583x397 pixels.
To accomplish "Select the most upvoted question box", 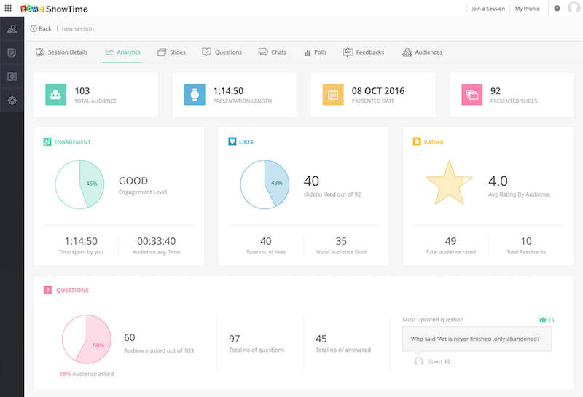I will click(x=477, y=339).
